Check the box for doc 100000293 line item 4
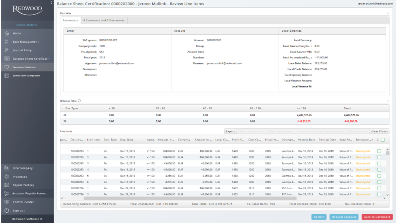 tap(379, 169)
